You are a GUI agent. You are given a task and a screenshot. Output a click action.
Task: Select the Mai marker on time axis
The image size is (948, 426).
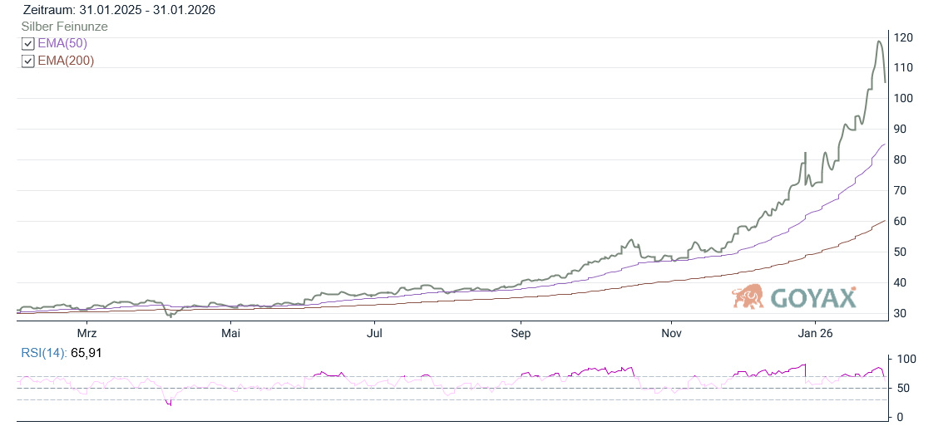tap(230, 334)
